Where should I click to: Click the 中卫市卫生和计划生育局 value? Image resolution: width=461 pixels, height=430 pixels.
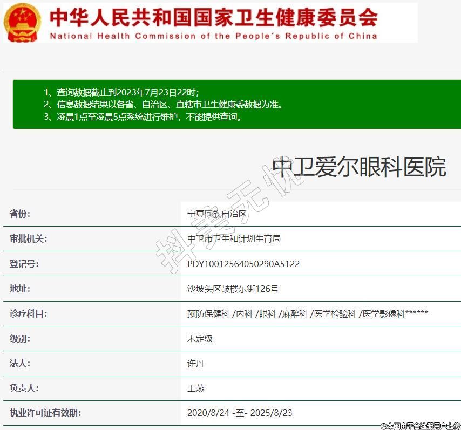(x=234, y=239)
